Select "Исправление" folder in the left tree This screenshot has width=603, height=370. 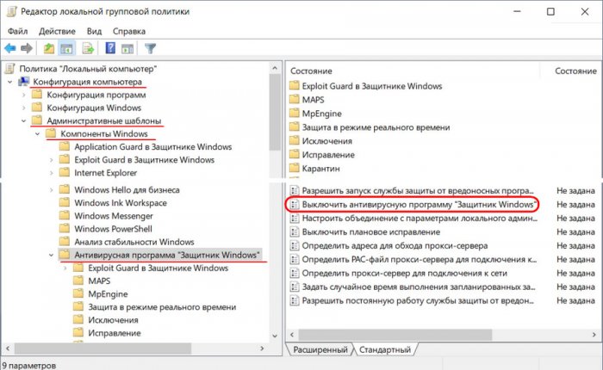coord(115,333)
